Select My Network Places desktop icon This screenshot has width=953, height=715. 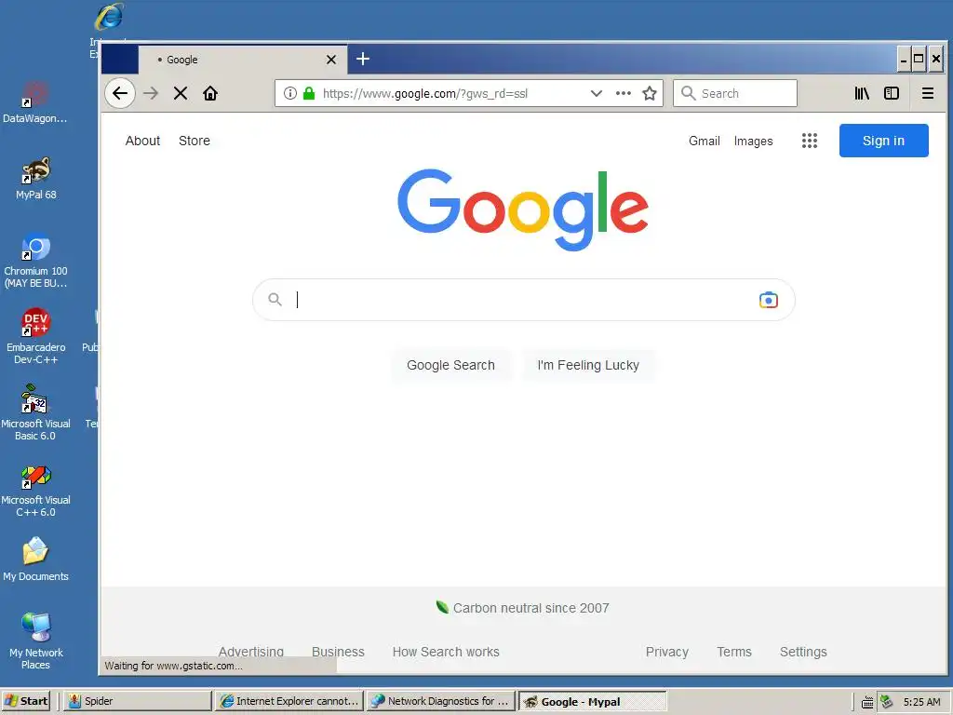tap(35, 641)
